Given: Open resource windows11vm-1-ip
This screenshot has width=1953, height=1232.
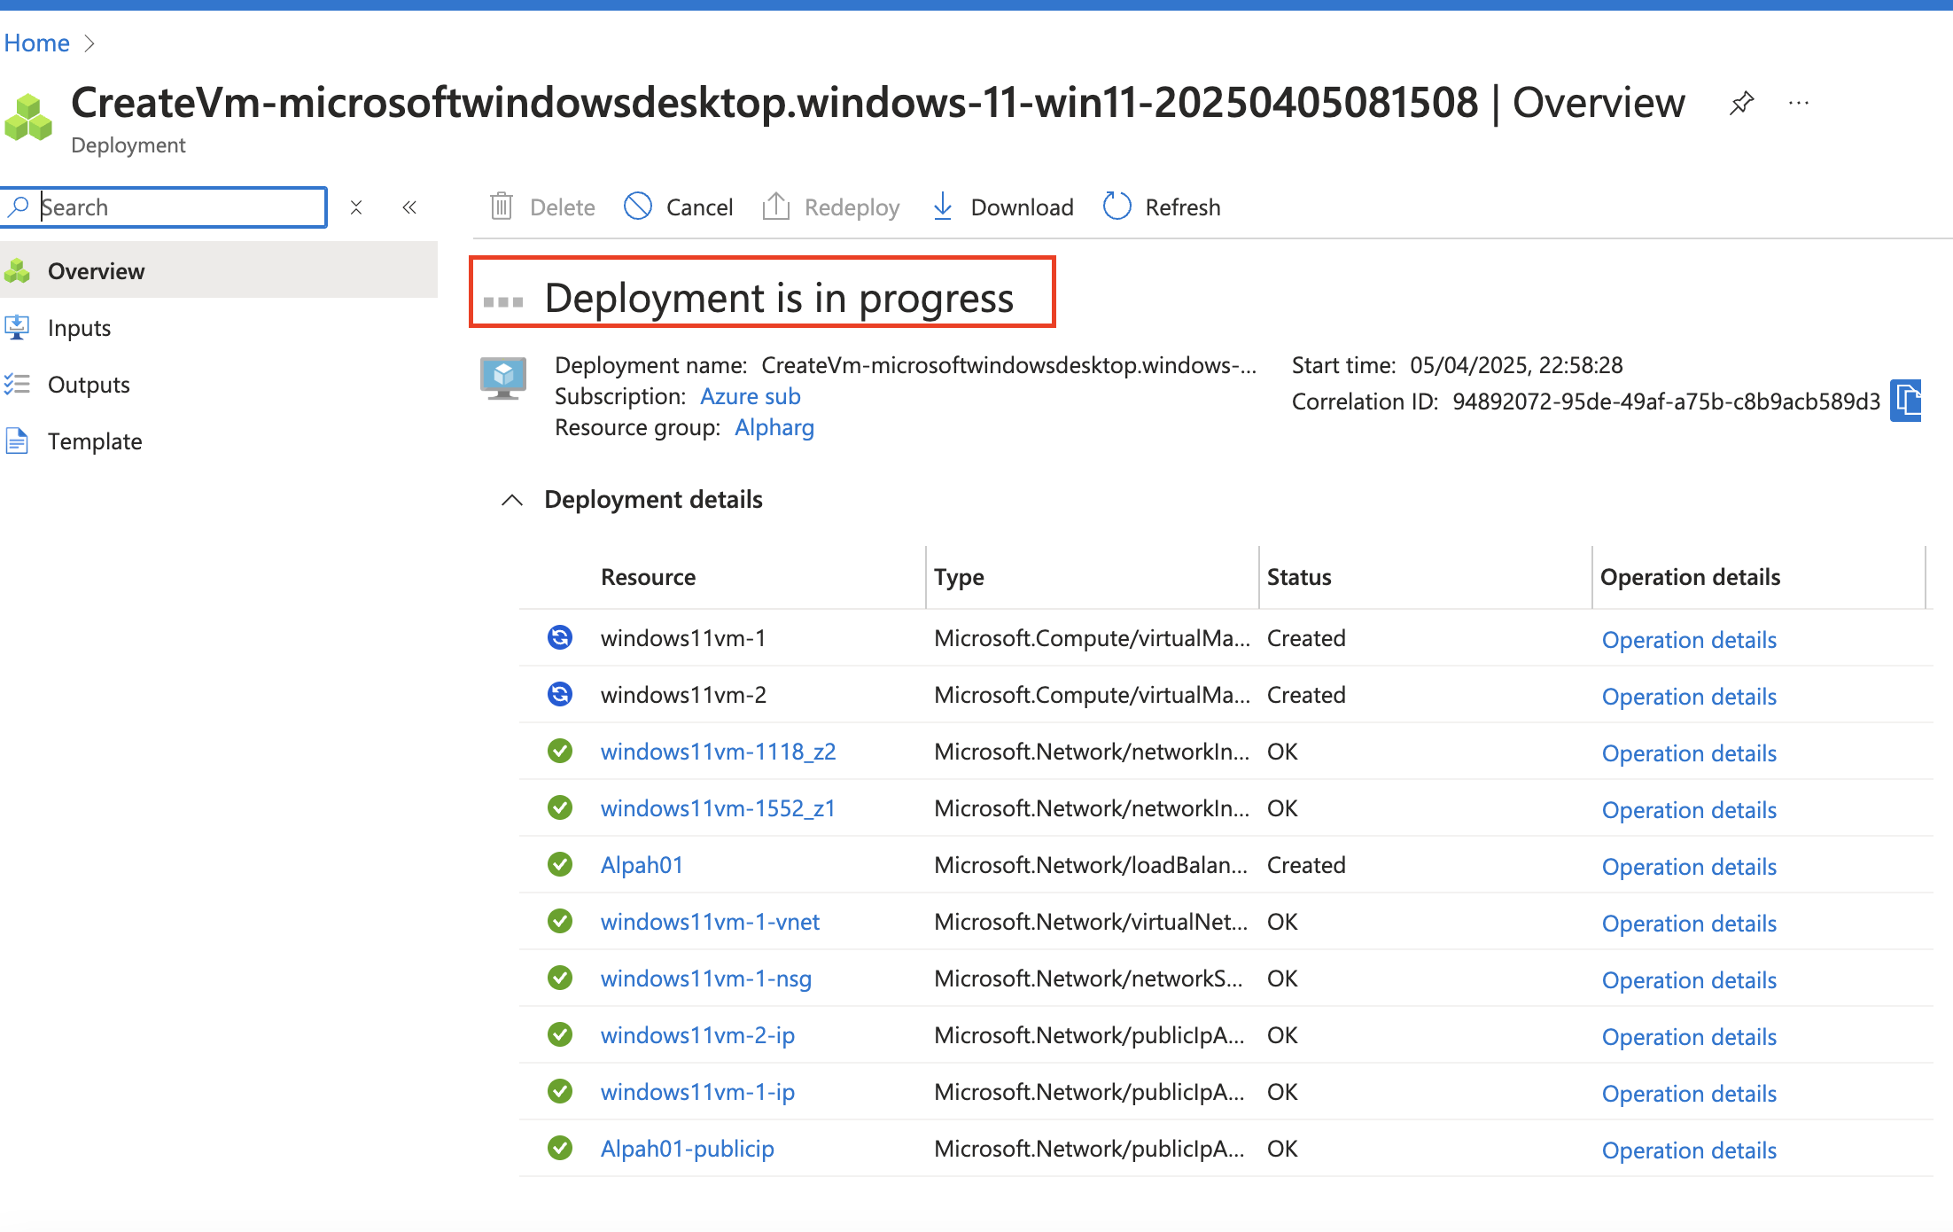Looking at the screenshot, I should [x=697, y=1092].
